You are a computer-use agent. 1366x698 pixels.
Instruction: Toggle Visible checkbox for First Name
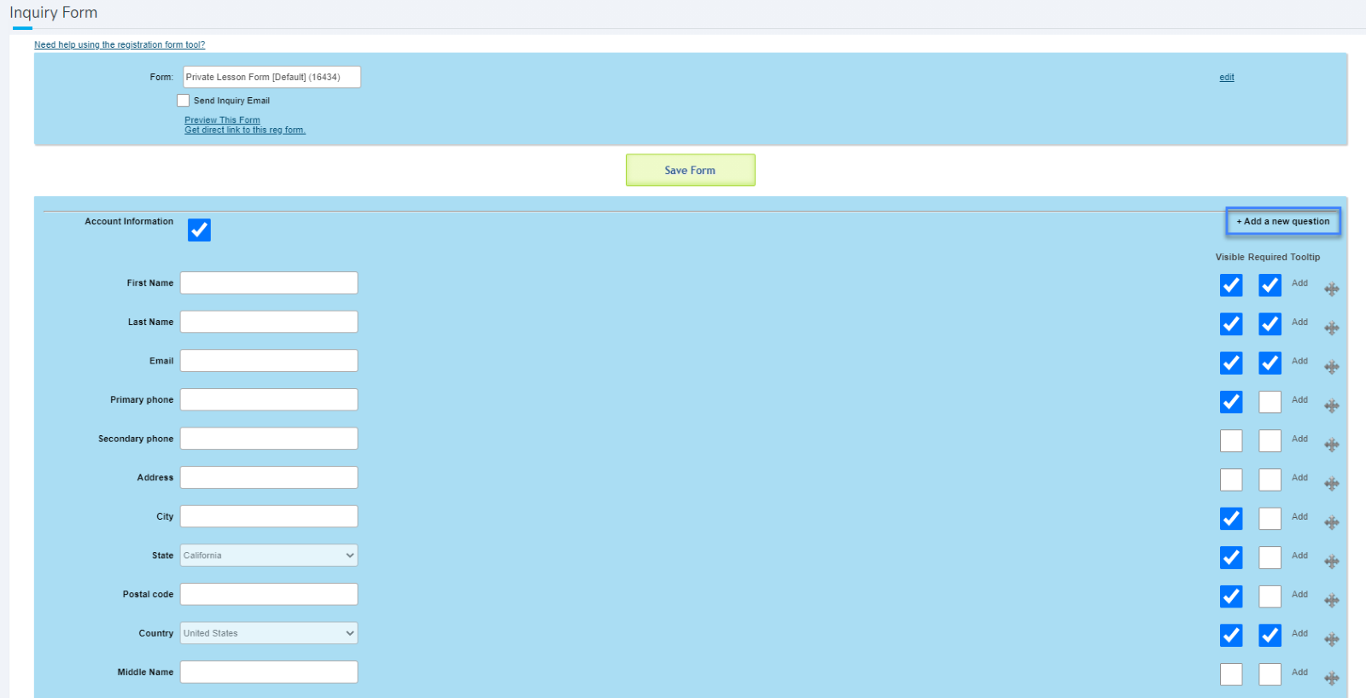(x=1231, y=285)
